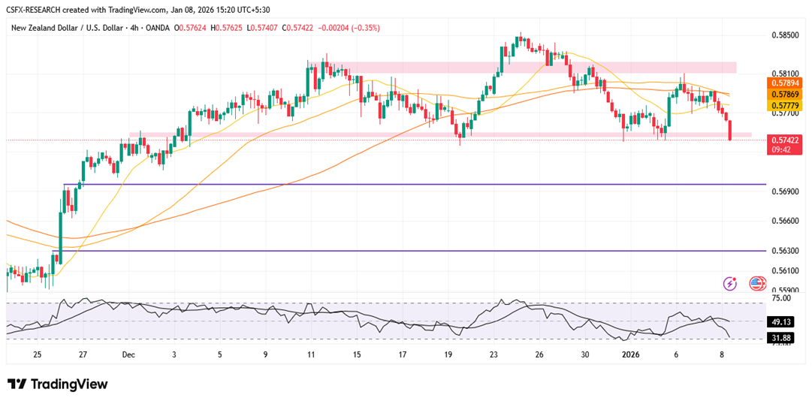The image size is (812, 404).
Task: Click the 0.58500 price scale label
Action: (785, 35)
